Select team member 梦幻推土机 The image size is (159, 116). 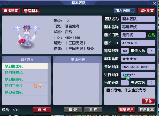pos(25,66)
